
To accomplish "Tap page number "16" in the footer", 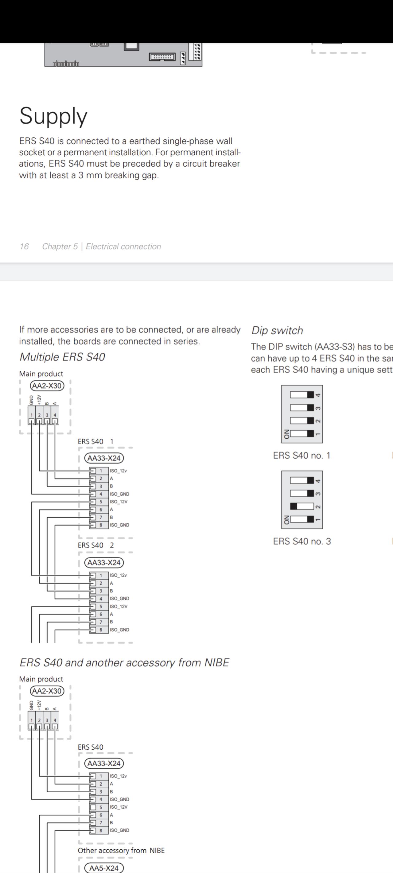I will coord(24,246).
